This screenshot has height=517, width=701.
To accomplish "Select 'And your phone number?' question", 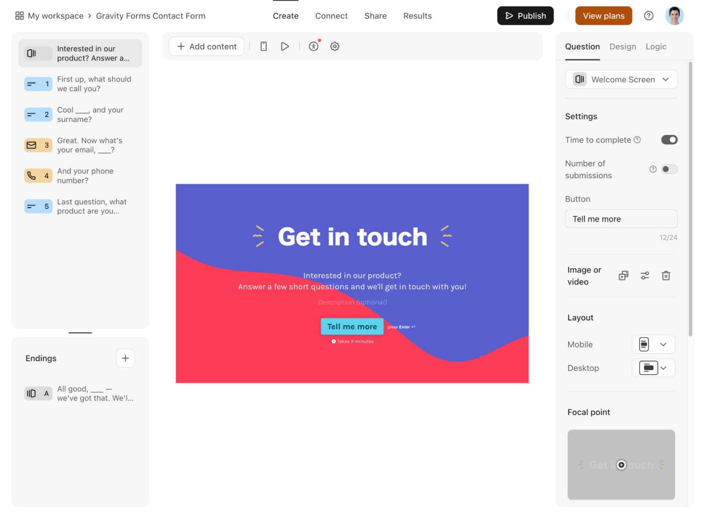I will (x=86, y=176).
